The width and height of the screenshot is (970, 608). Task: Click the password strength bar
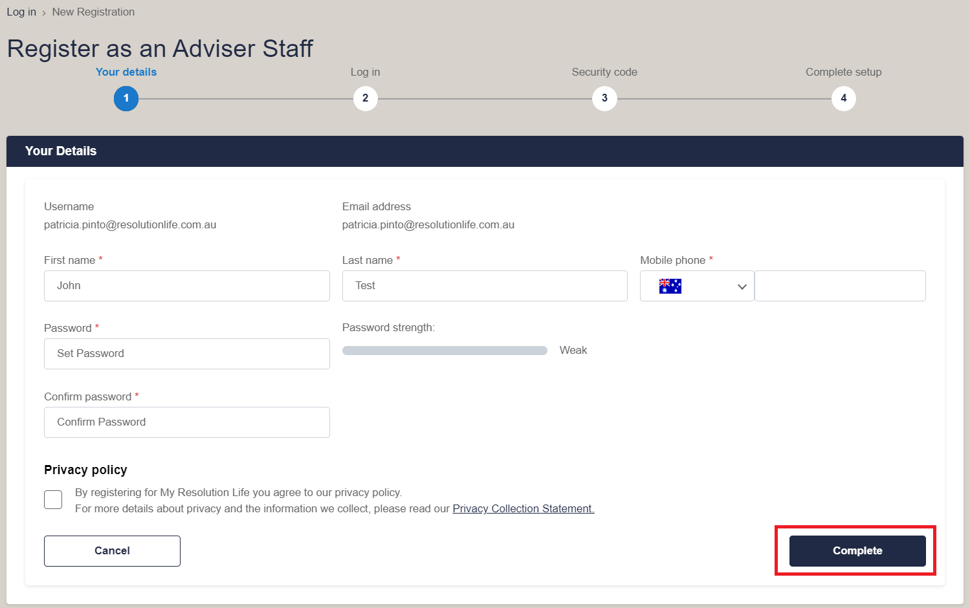point(445,351)
